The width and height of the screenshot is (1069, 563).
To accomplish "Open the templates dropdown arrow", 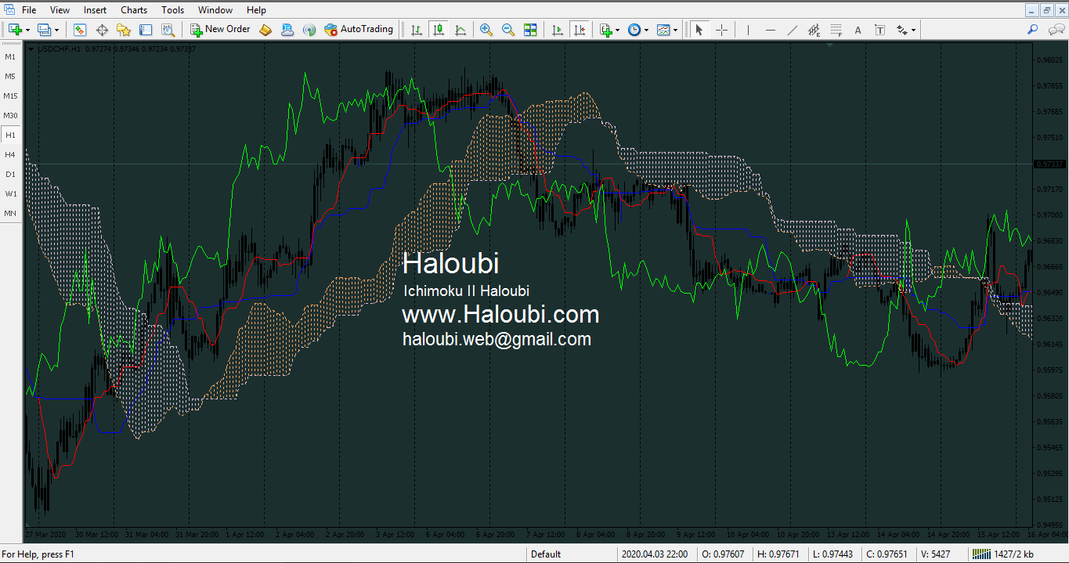I will point(676,30).
